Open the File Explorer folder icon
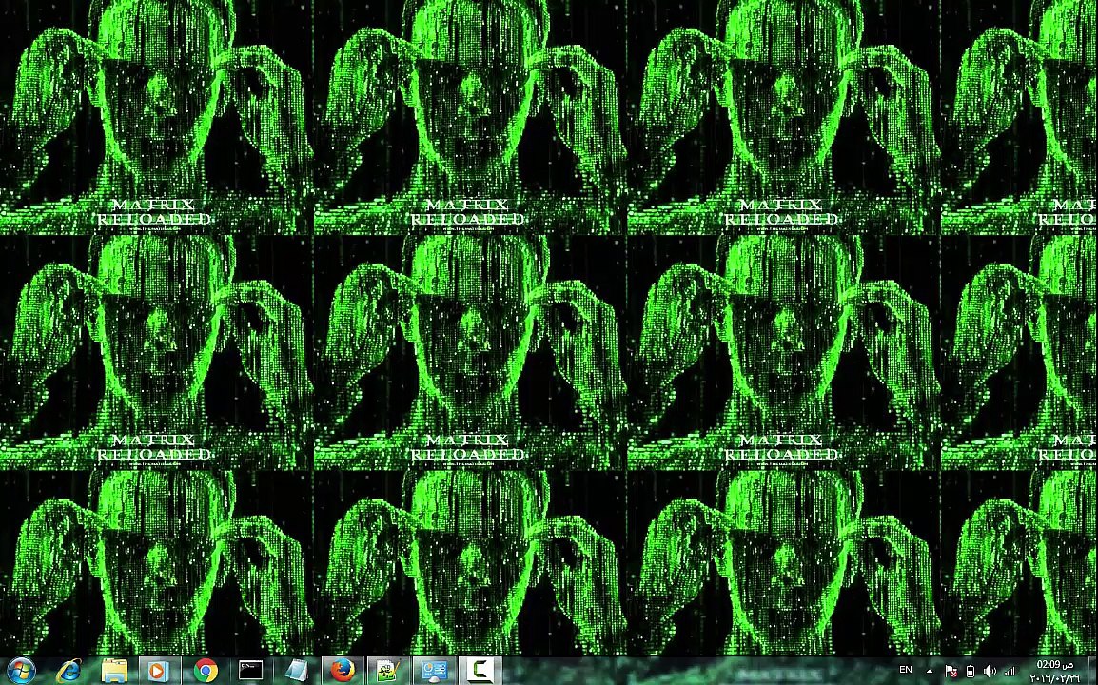Viewport: 1098px width, 685px height. 114,671
